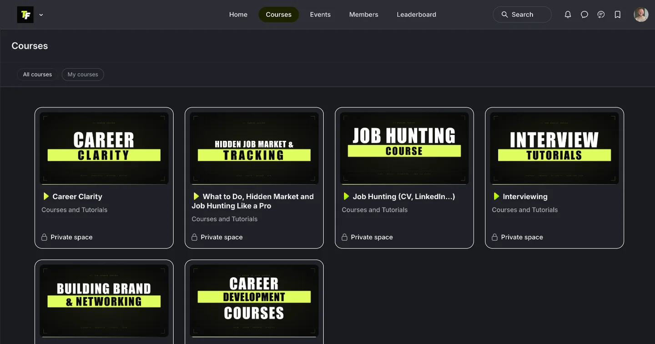Open the Interview Tutorials thumbnail

coord(554,148)
